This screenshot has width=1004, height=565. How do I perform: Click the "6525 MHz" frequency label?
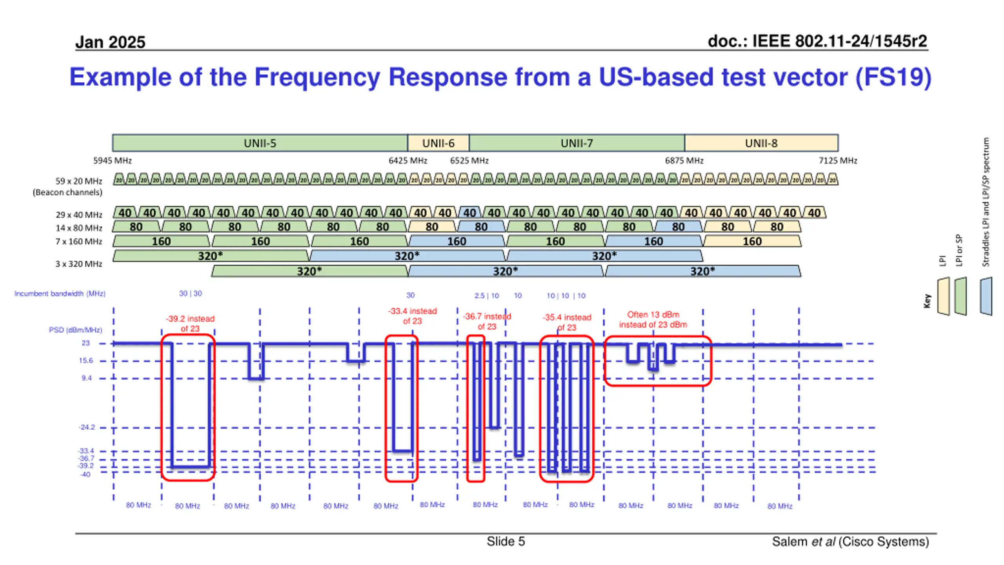click(469, 161)
